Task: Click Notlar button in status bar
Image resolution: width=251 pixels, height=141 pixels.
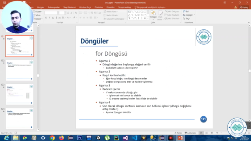Action: (178, 133)
